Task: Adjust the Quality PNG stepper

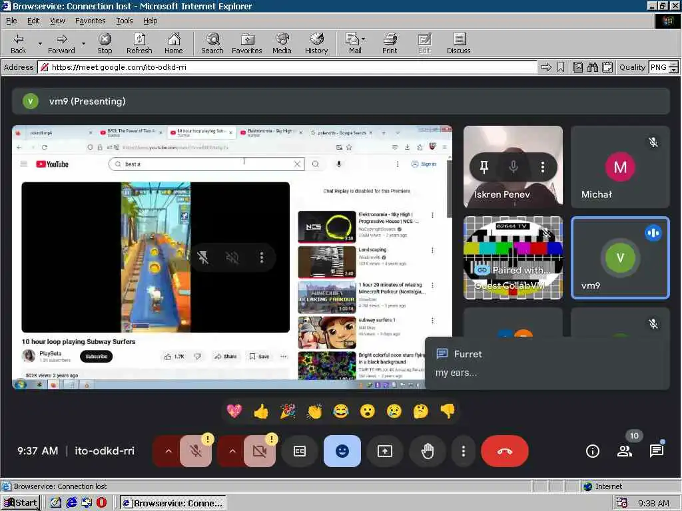Action: pos(673,67)
